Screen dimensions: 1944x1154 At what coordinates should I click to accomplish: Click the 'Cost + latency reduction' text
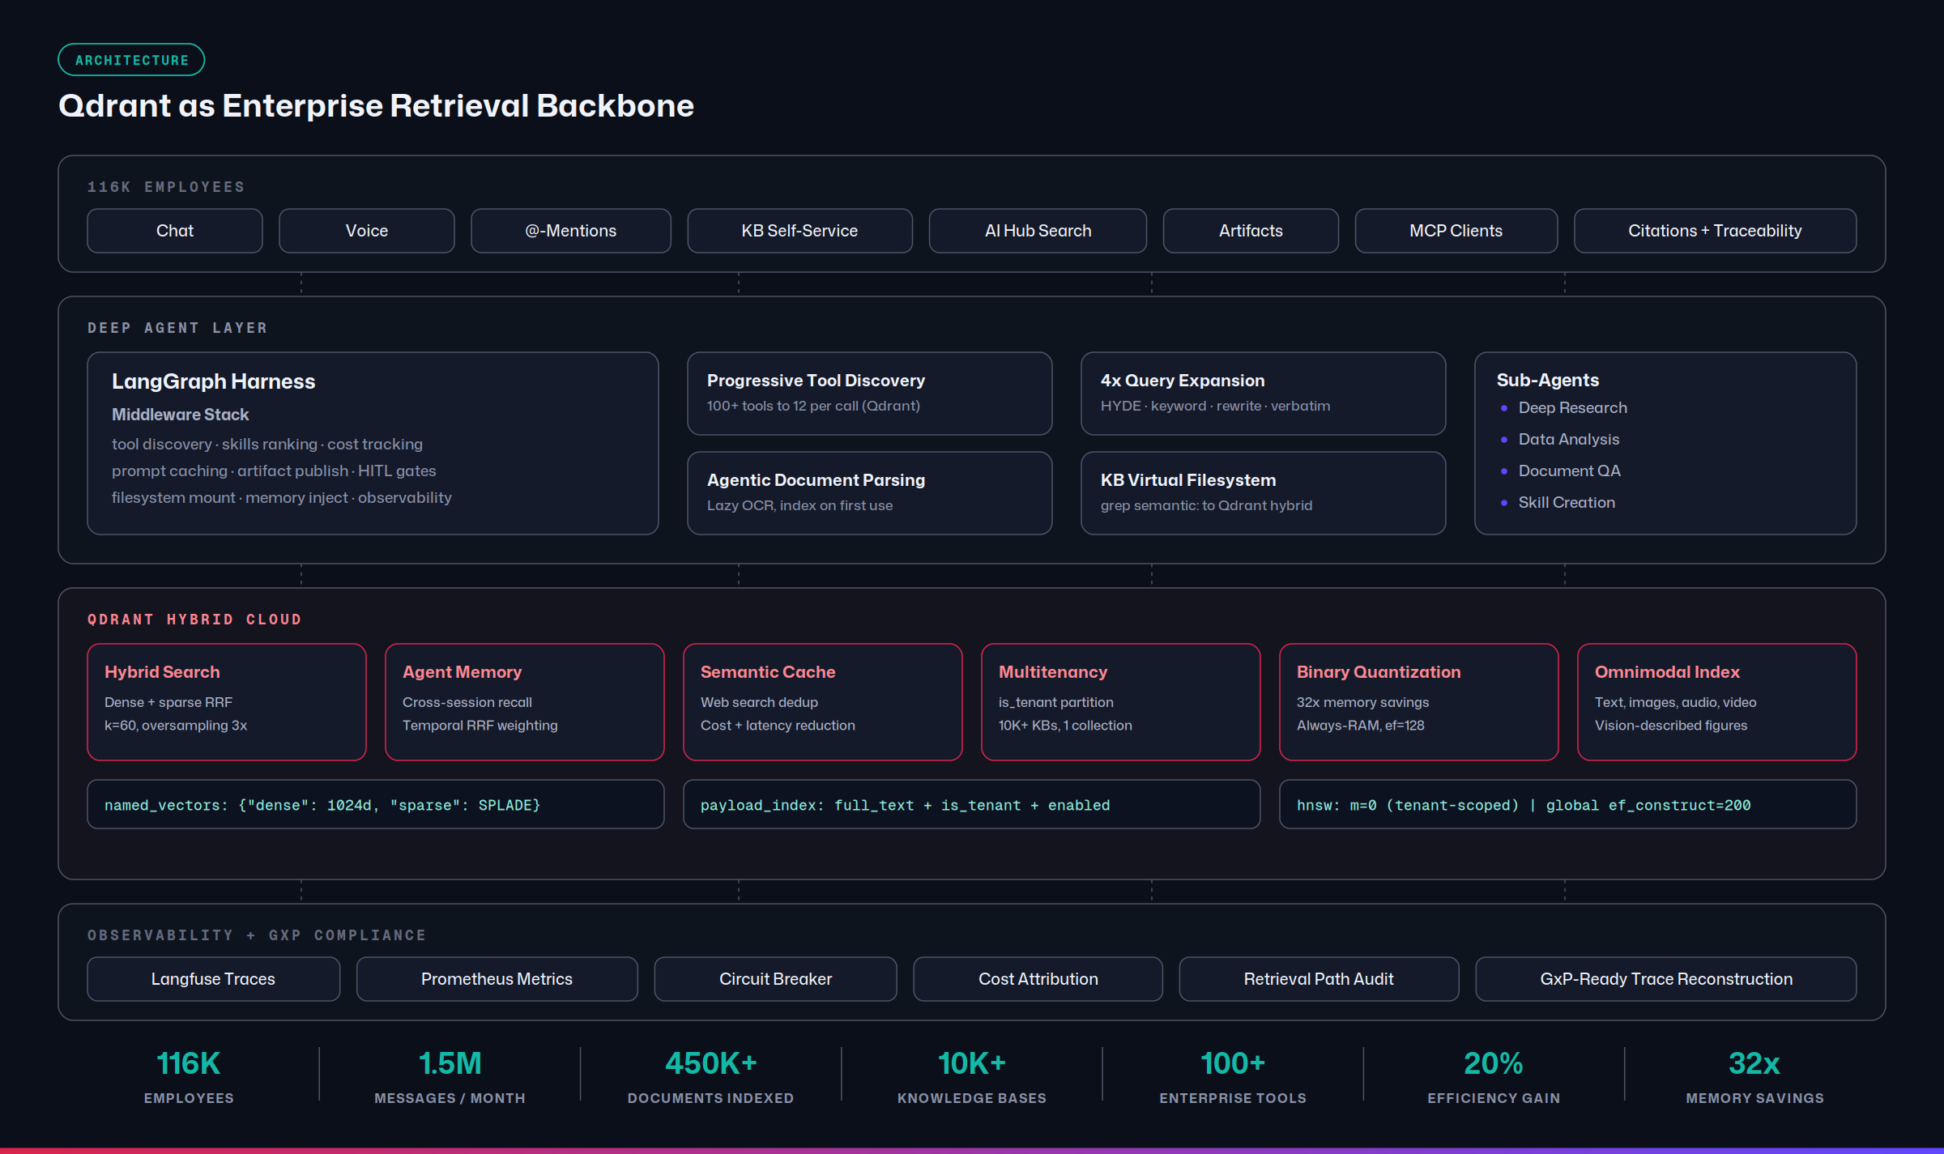pos(778,726)
